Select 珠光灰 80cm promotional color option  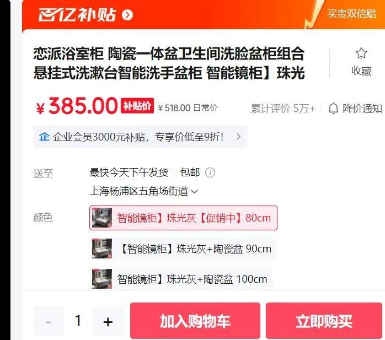tap(184, 218)
